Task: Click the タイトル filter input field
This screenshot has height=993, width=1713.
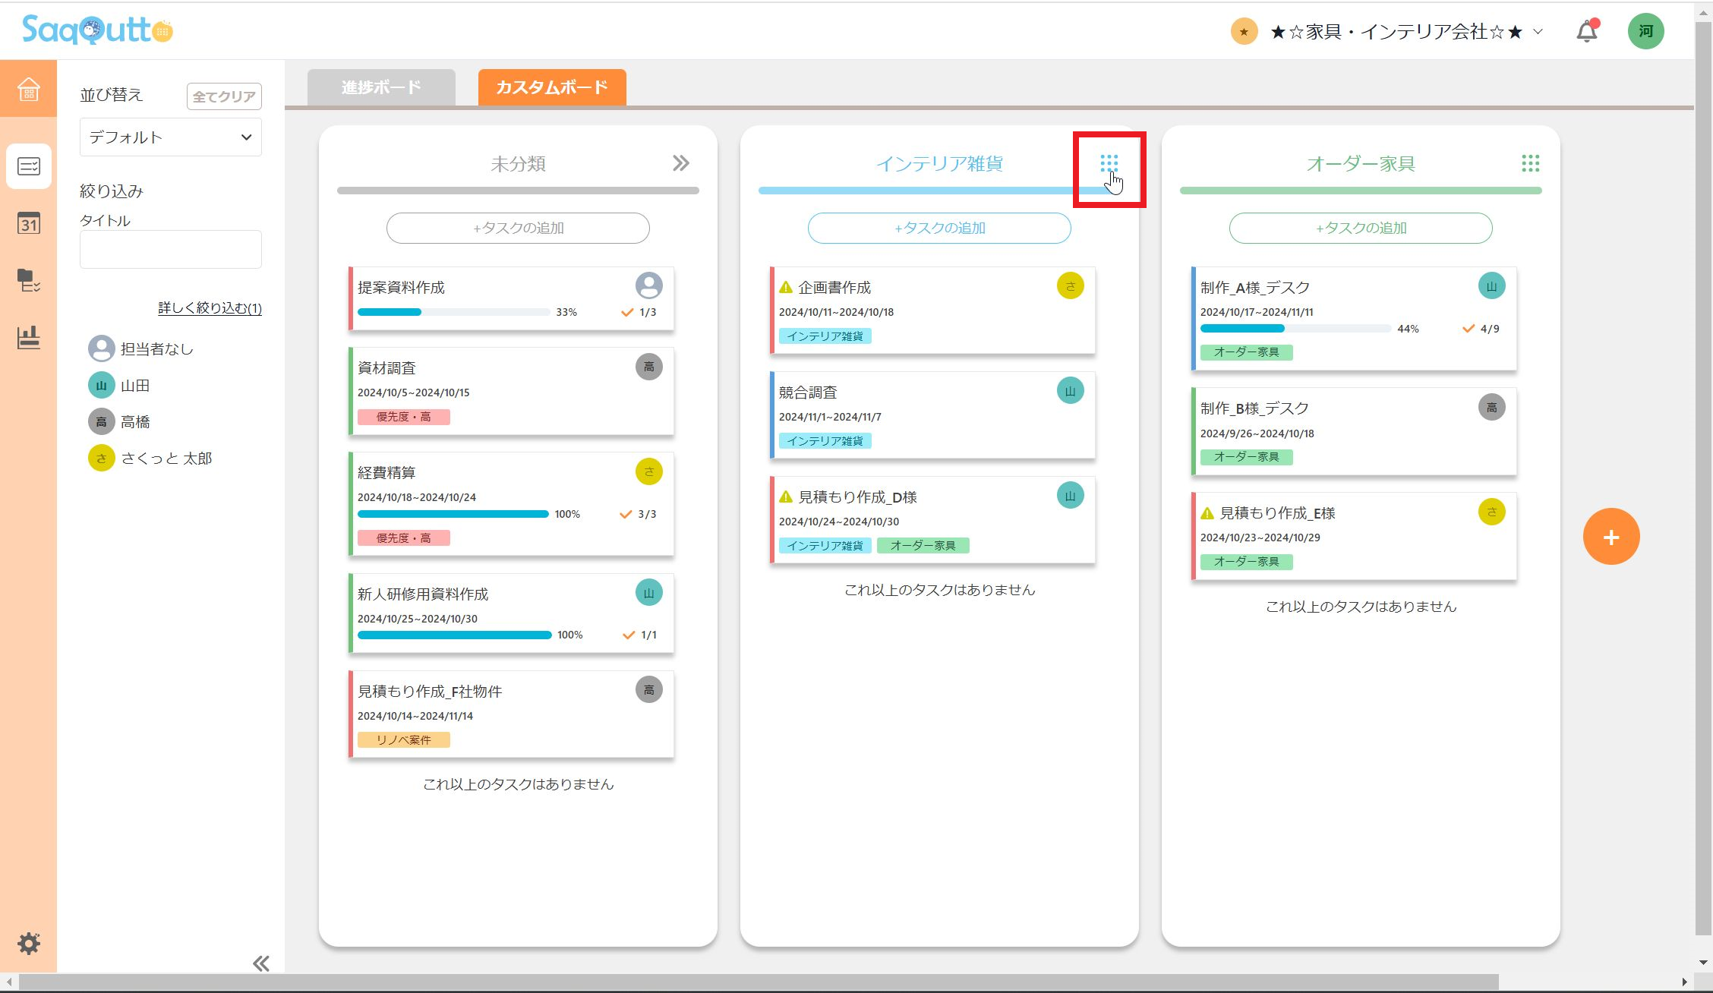Action: (170, 249)
